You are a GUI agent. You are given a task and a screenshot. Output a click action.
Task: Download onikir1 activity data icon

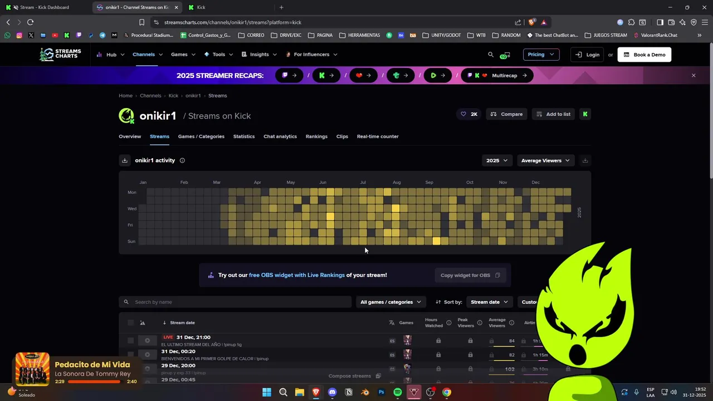coord(125,160)
